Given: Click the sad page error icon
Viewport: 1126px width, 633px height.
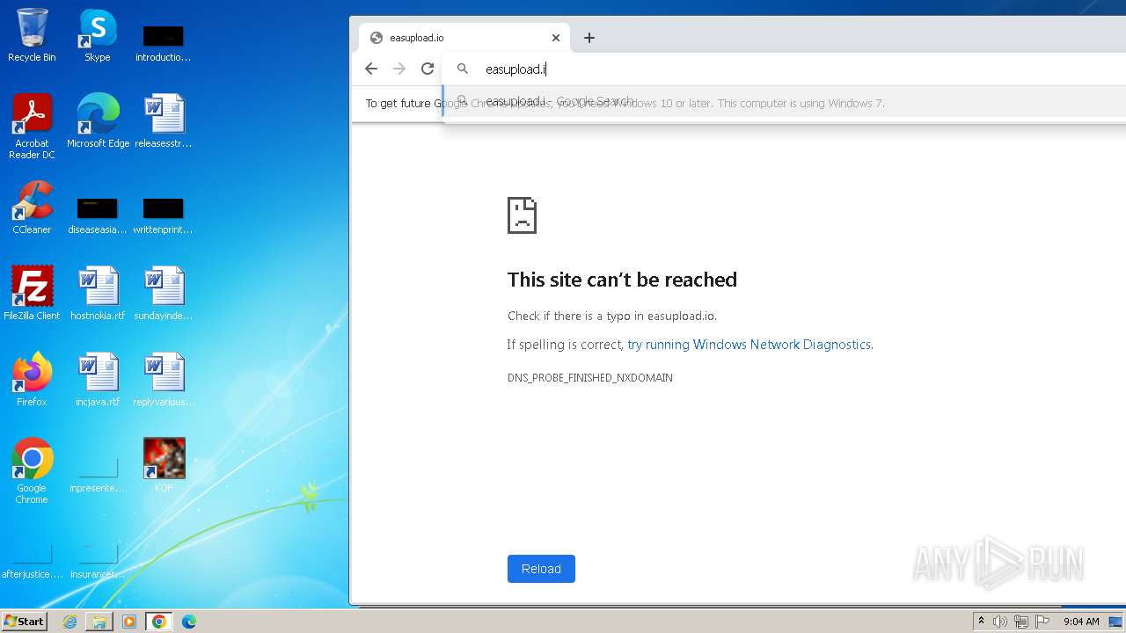Looking at the screenshot, I should point(522,215).
